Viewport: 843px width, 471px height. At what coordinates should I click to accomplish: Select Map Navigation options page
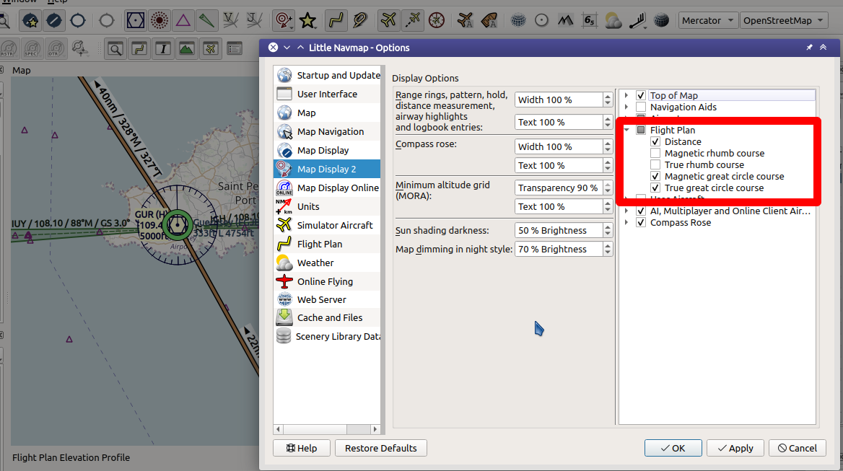click(x=327, y=131)
